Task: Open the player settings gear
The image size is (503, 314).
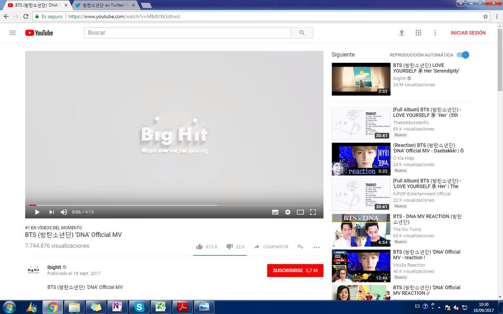Action: click(288, 212)
